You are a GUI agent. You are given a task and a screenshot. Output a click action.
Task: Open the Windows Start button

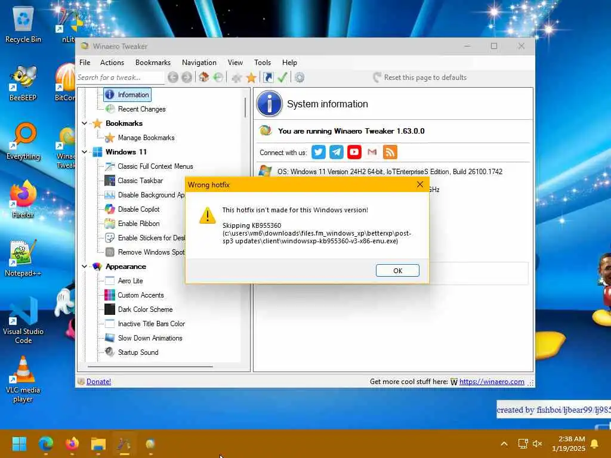tap(19, 444)
